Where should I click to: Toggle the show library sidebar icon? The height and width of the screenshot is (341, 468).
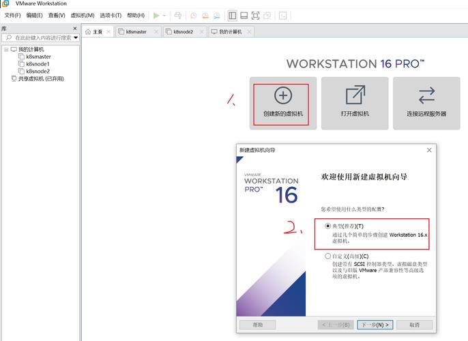point(232,16)
